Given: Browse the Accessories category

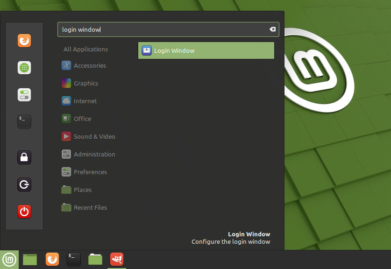Looking at the screenshot, I should click(x=90, y=65).
